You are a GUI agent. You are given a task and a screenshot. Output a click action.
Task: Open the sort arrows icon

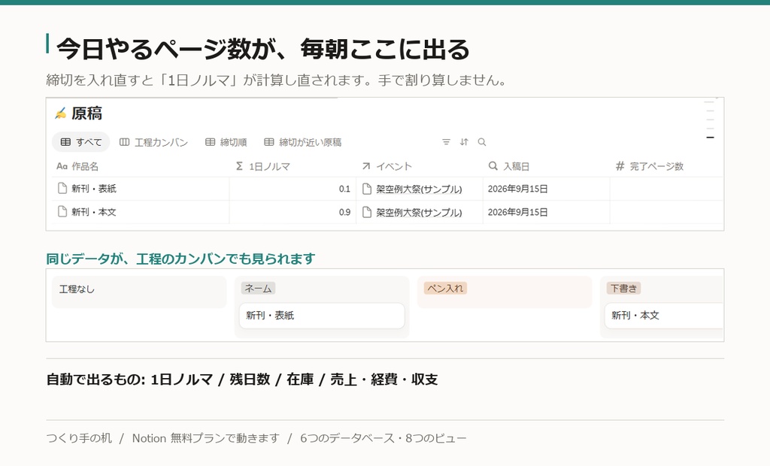464,142
